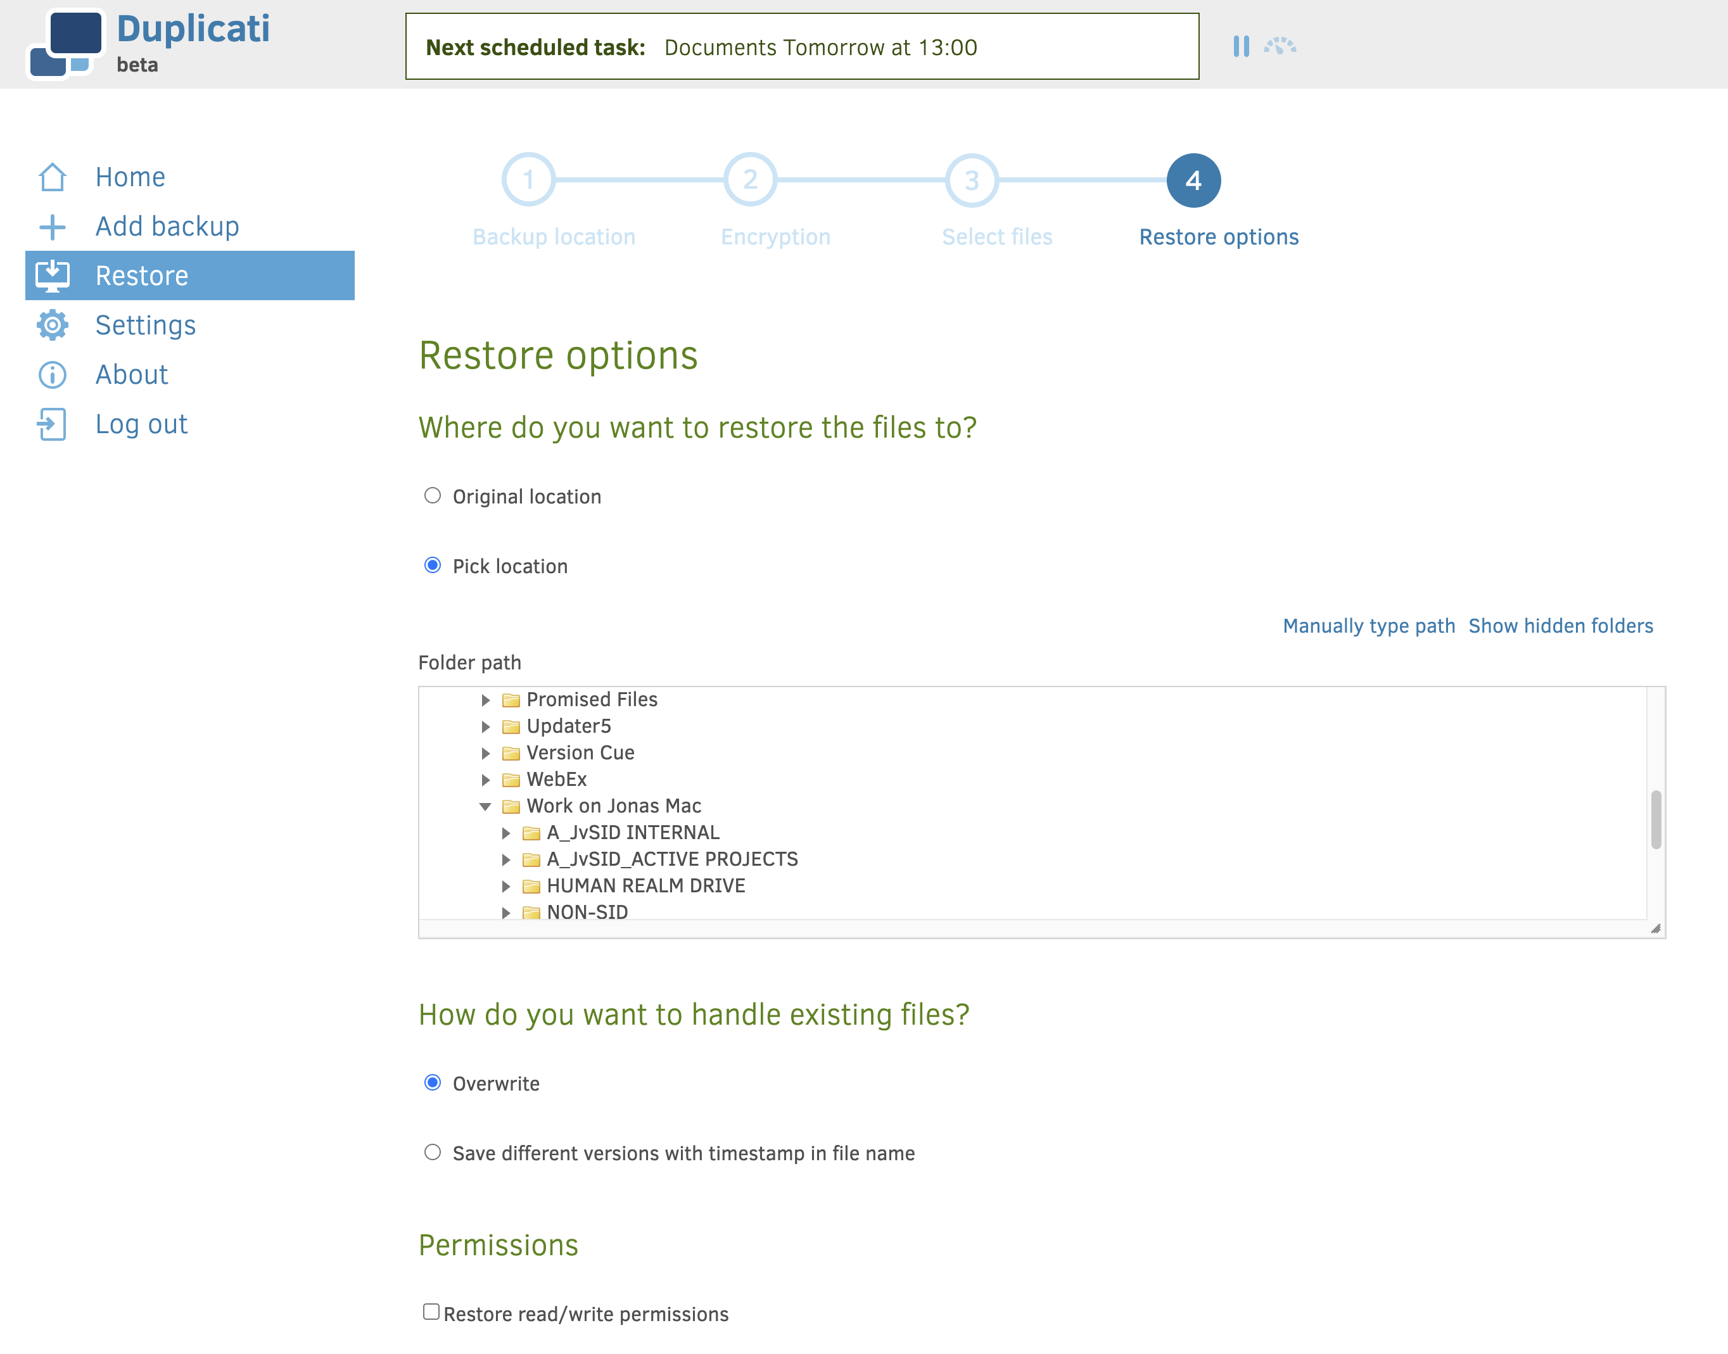The image size is (1728, 1354).
Task: Click the folder tree vertical scrollbar thumb
Action: [1656, 819]
